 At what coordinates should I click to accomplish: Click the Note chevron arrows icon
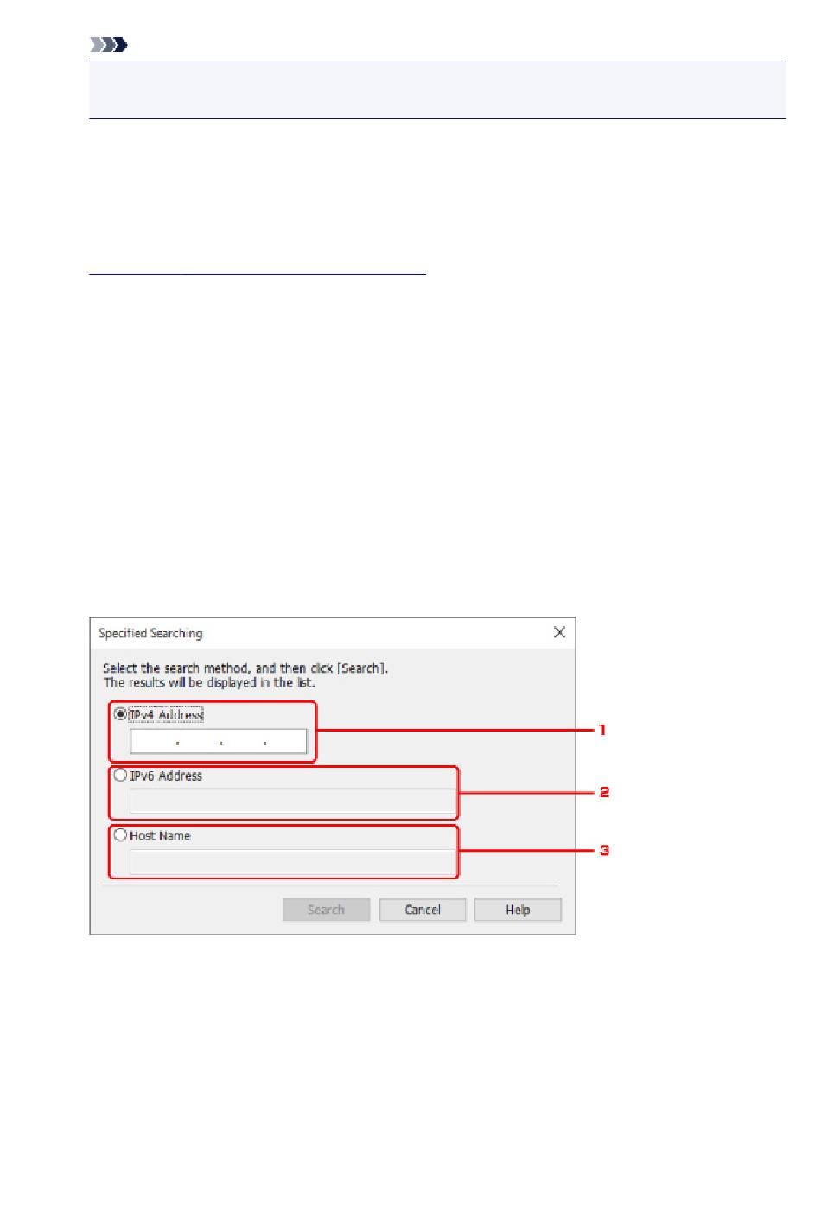pos(109,44)
